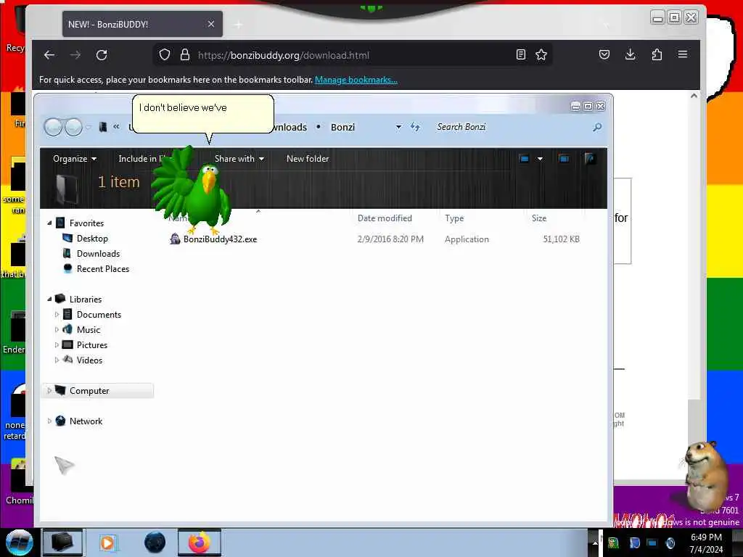Open the address bar history dropdown
Image resolution: width=743 pixels, height=557 pixels.
tap(398, 127)
